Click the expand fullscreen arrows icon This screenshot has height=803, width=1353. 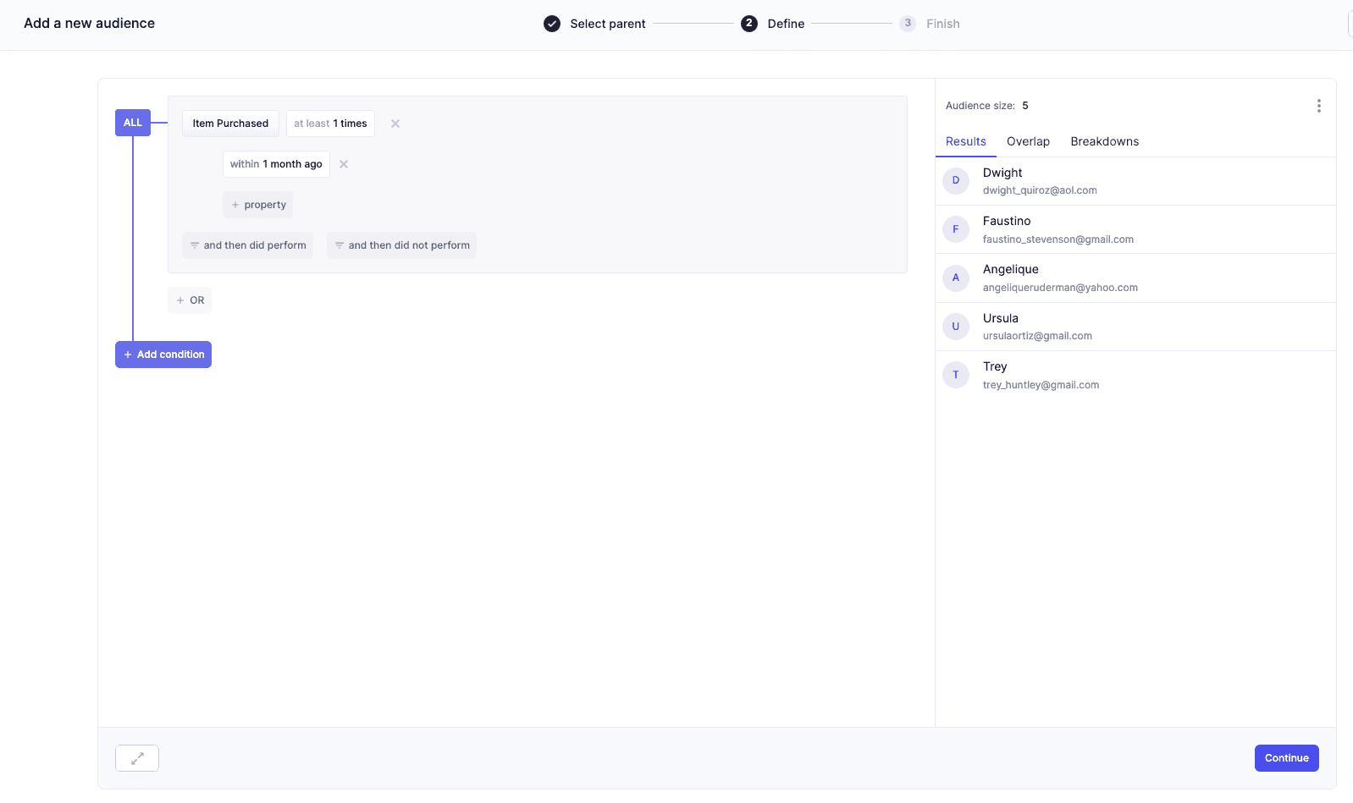(x=137, y=758)
